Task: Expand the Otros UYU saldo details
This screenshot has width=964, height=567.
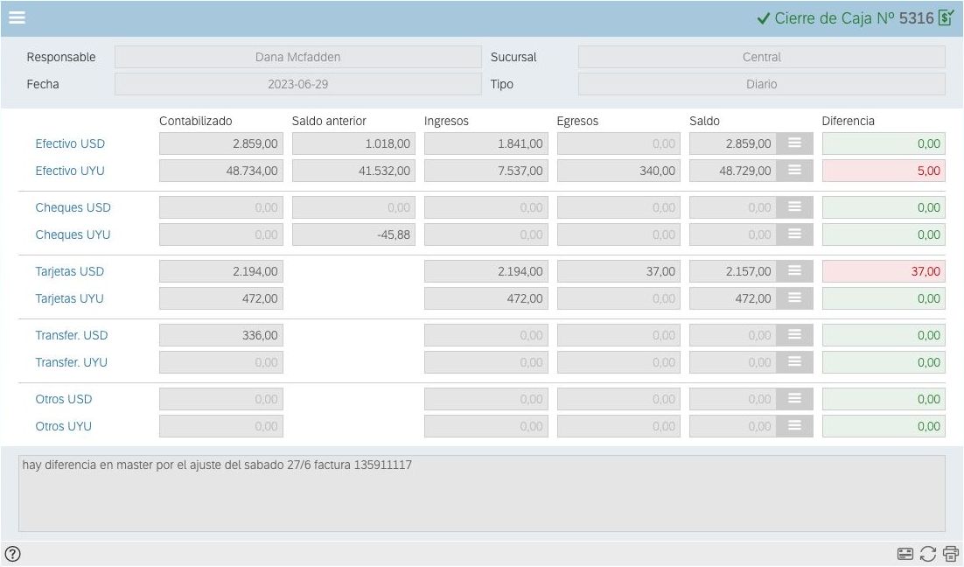Action: (794, 426)
